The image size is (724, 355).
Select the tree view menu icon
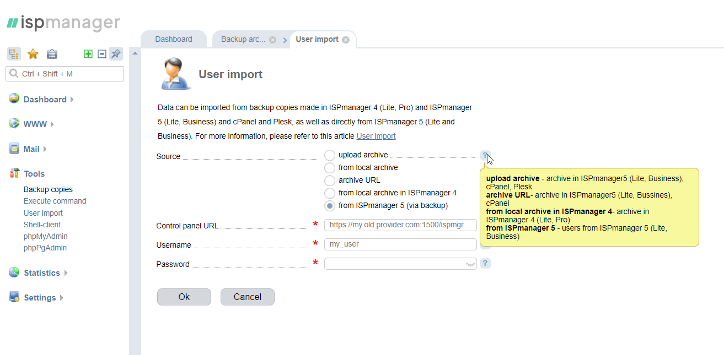pyautogui.click(x=14, y=54)
